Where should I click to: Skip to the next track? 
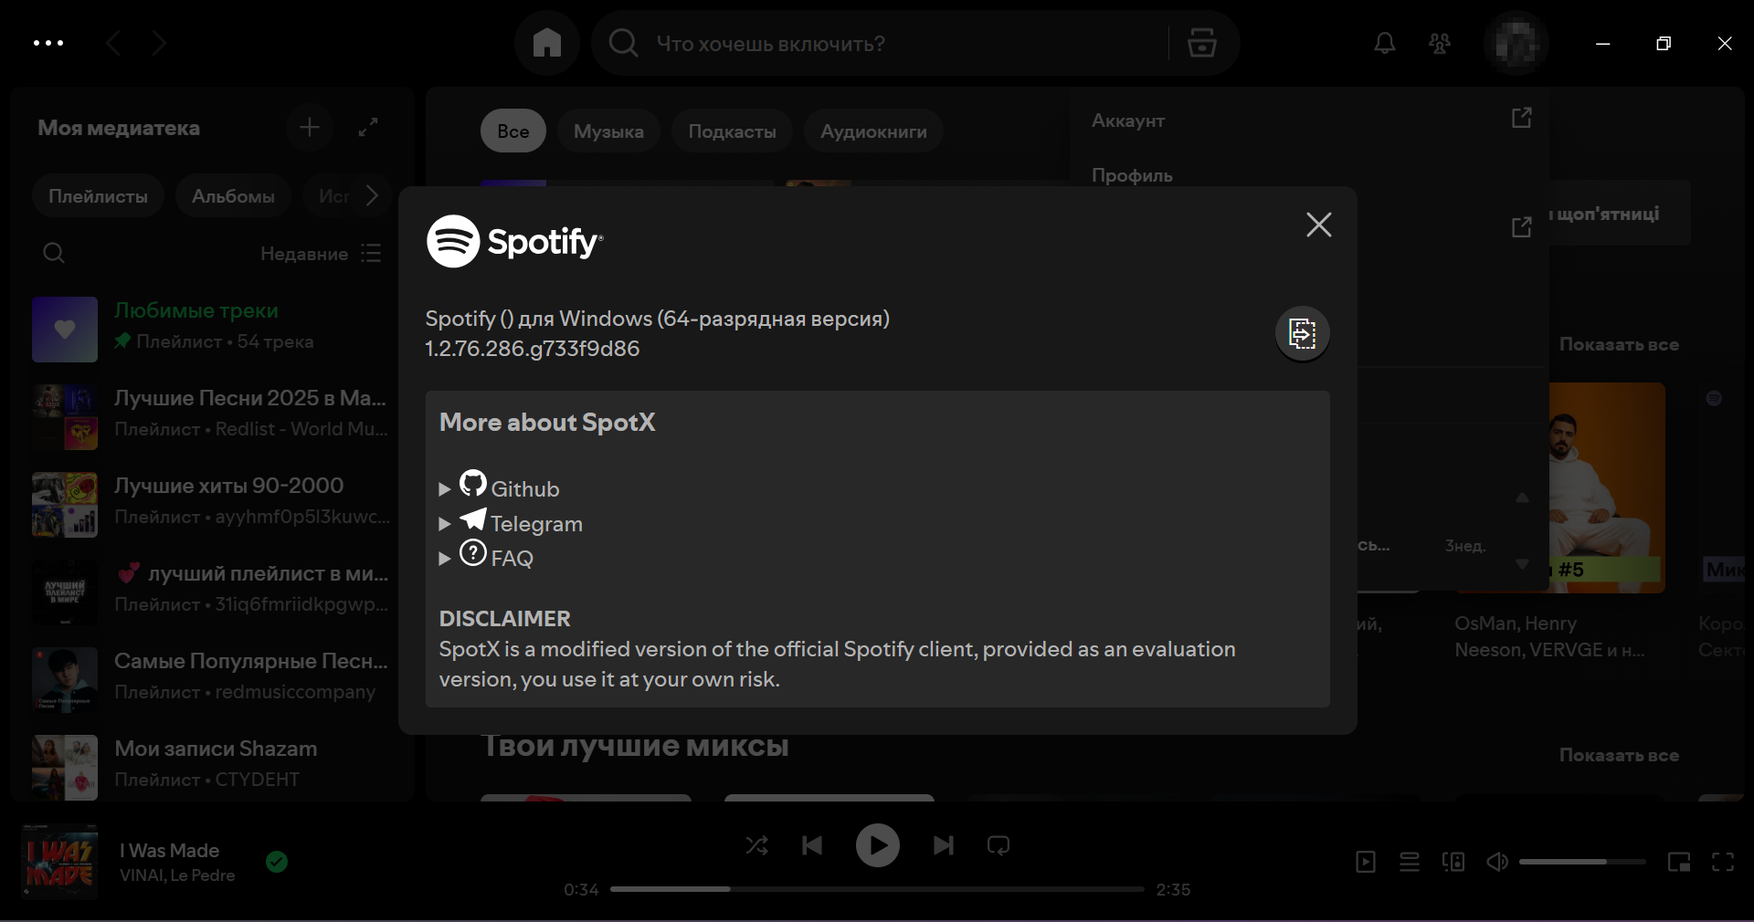[943, 845]
